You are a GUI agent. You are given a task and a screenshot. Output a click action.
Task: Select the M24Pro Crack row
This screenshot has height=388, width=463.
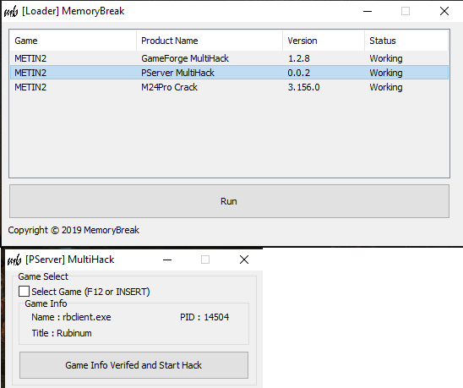pyautogui.click(x=229, y=87)
